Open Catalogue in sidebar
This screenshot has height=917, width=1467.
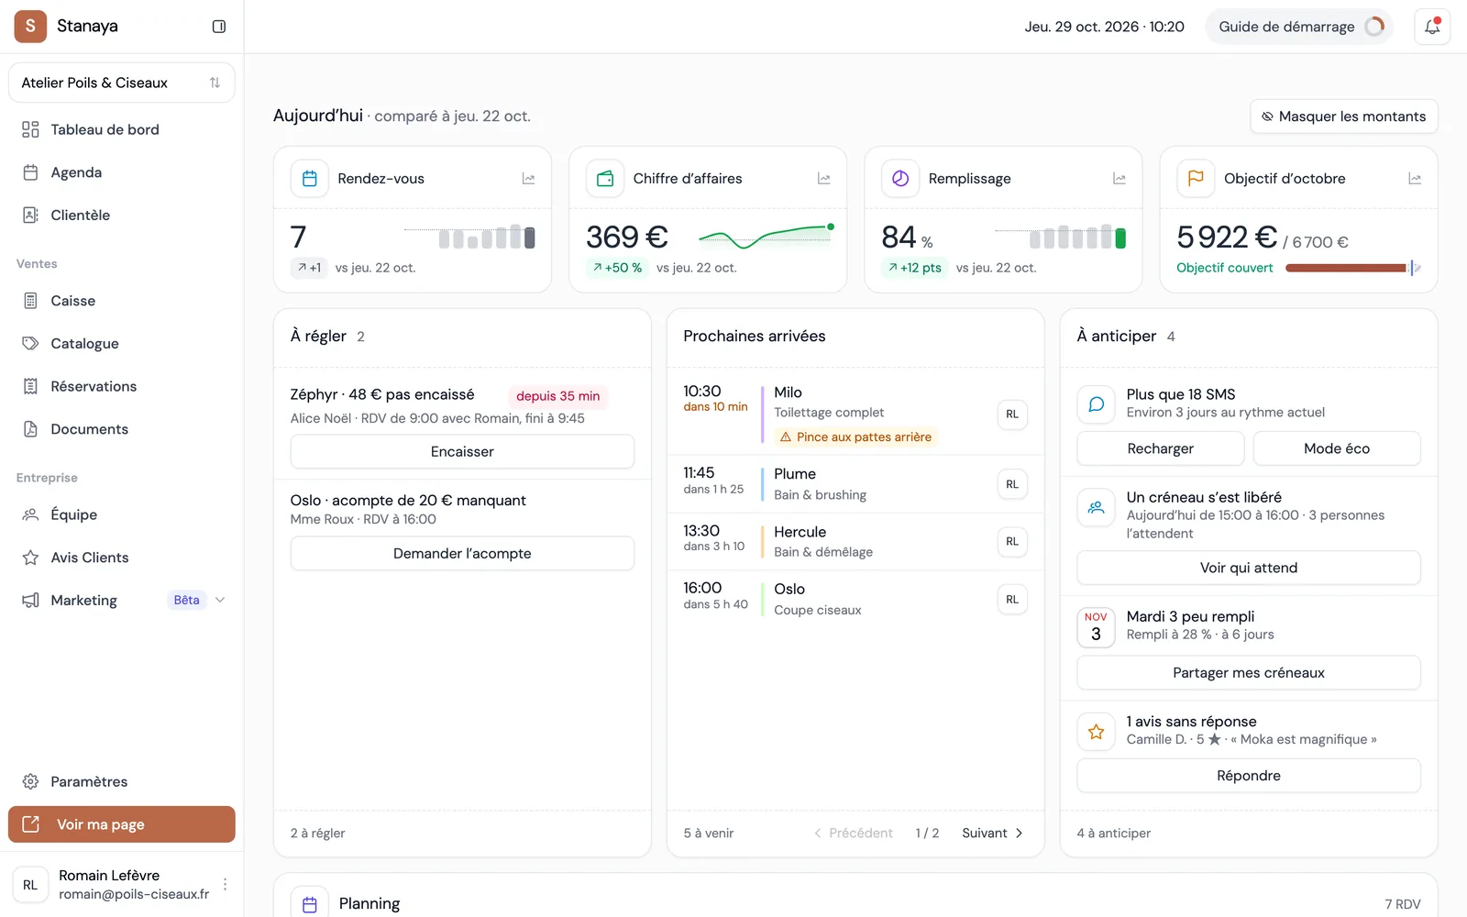coord(122,344)
